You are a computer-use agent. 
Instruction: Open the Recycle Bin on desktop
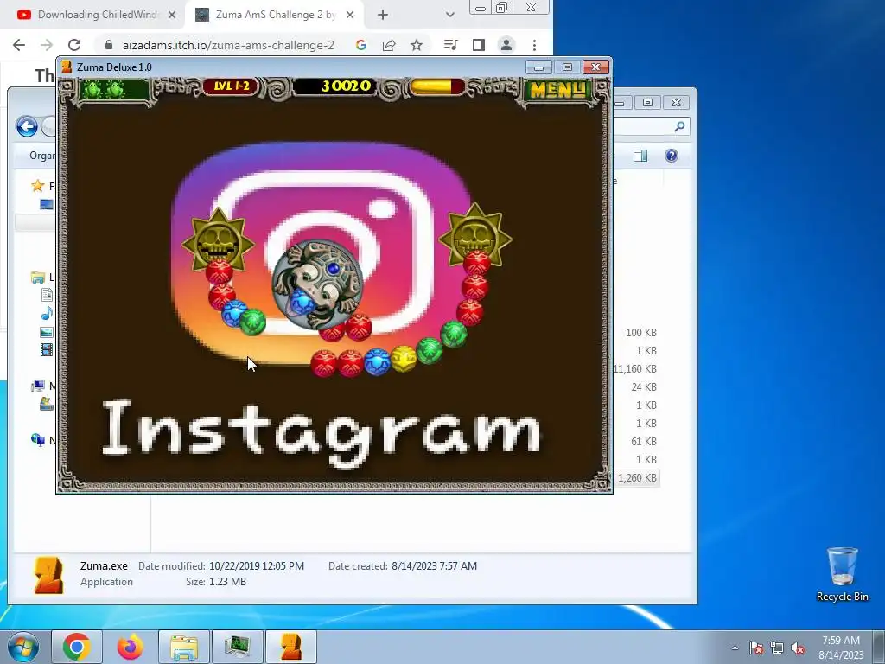point(842,574)
